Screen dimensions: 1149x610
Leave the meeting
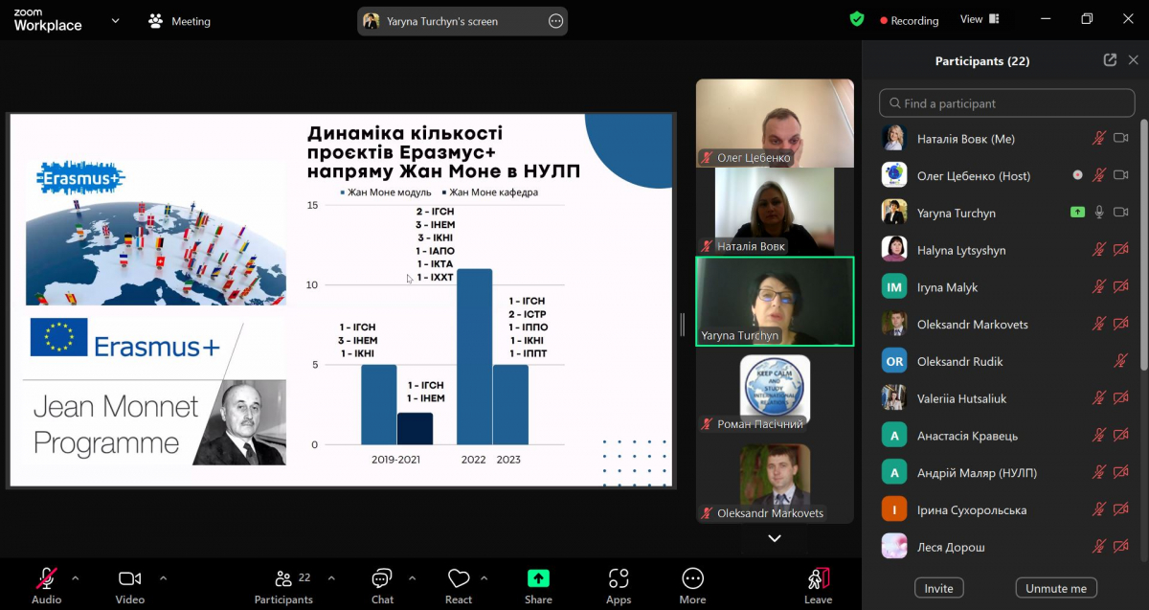tap(818, 584)
